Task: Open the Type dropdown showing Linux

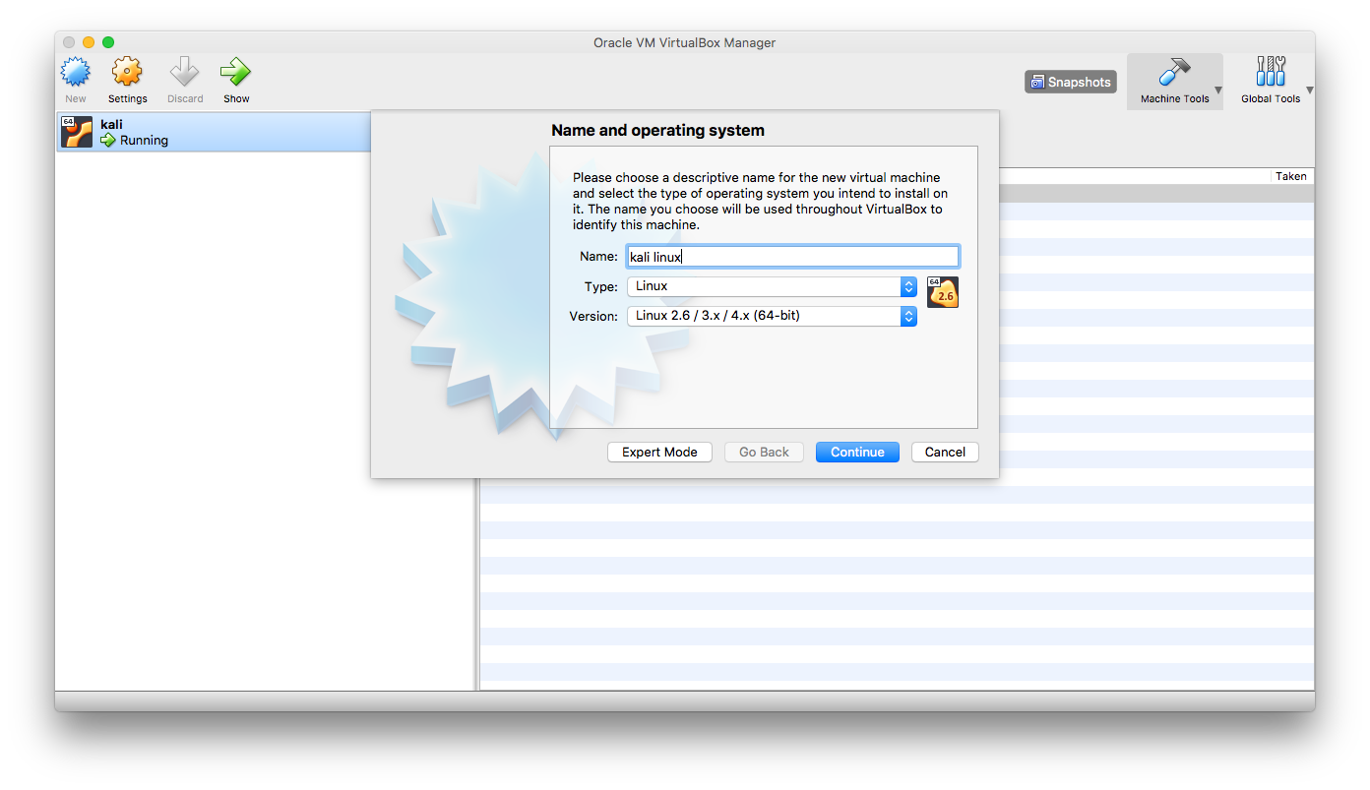Action: pyautogui.click(x=772, y=286)
